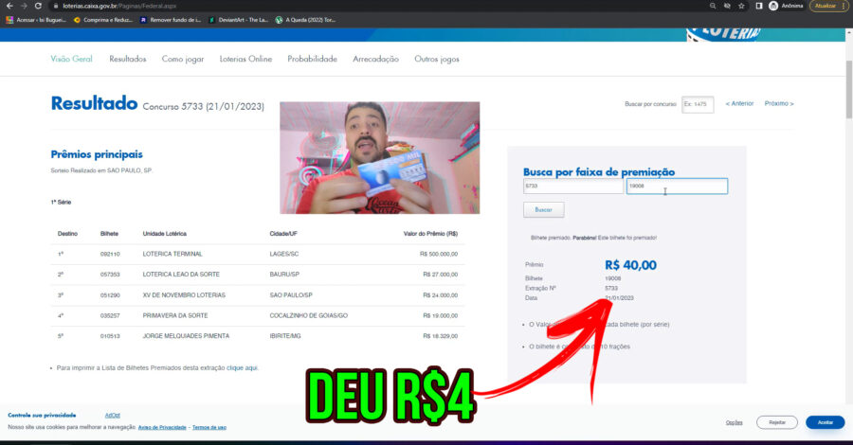Click the contest number field showing 5733
853x445 pixels.
pyautogui.click(x=572, y=187)
